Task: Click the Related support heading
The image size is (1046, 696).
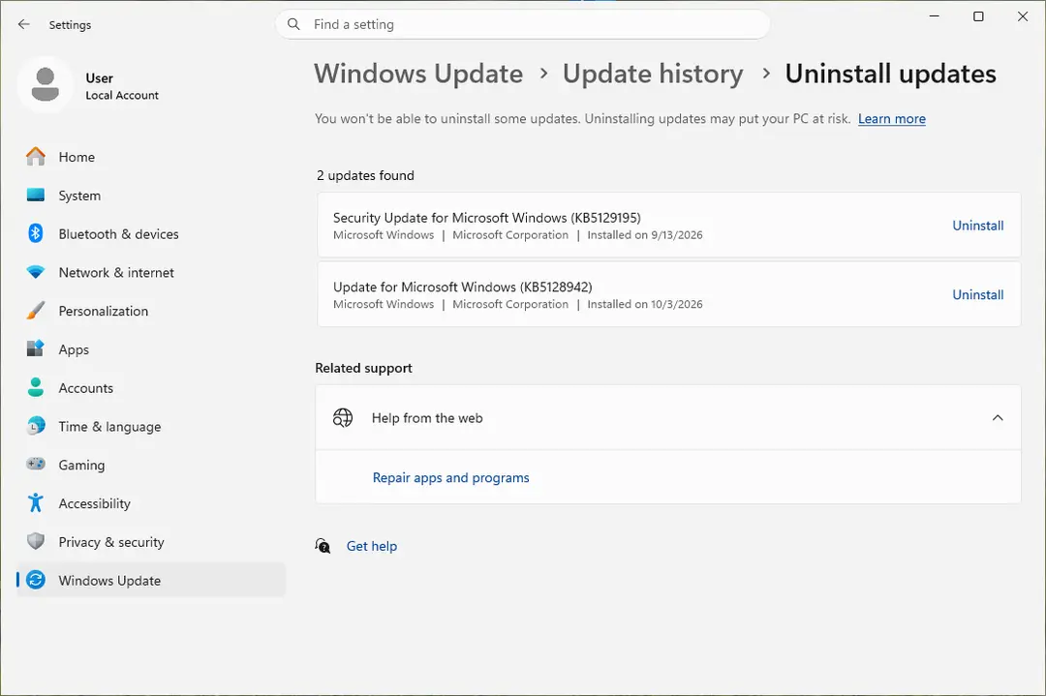Action: 363,368
